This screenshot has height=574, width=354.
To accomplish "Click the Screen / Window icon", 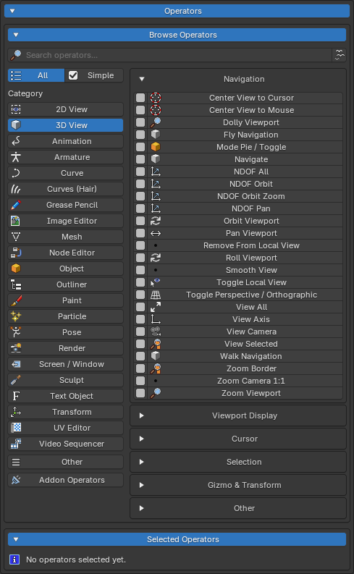I will click(x=16, y=364).
